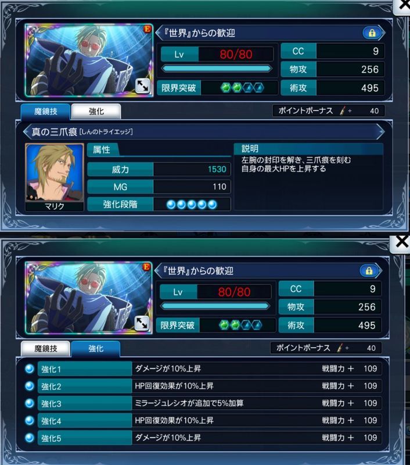Click the マリク character portrait
410x465 pixels.
(55, 173)
